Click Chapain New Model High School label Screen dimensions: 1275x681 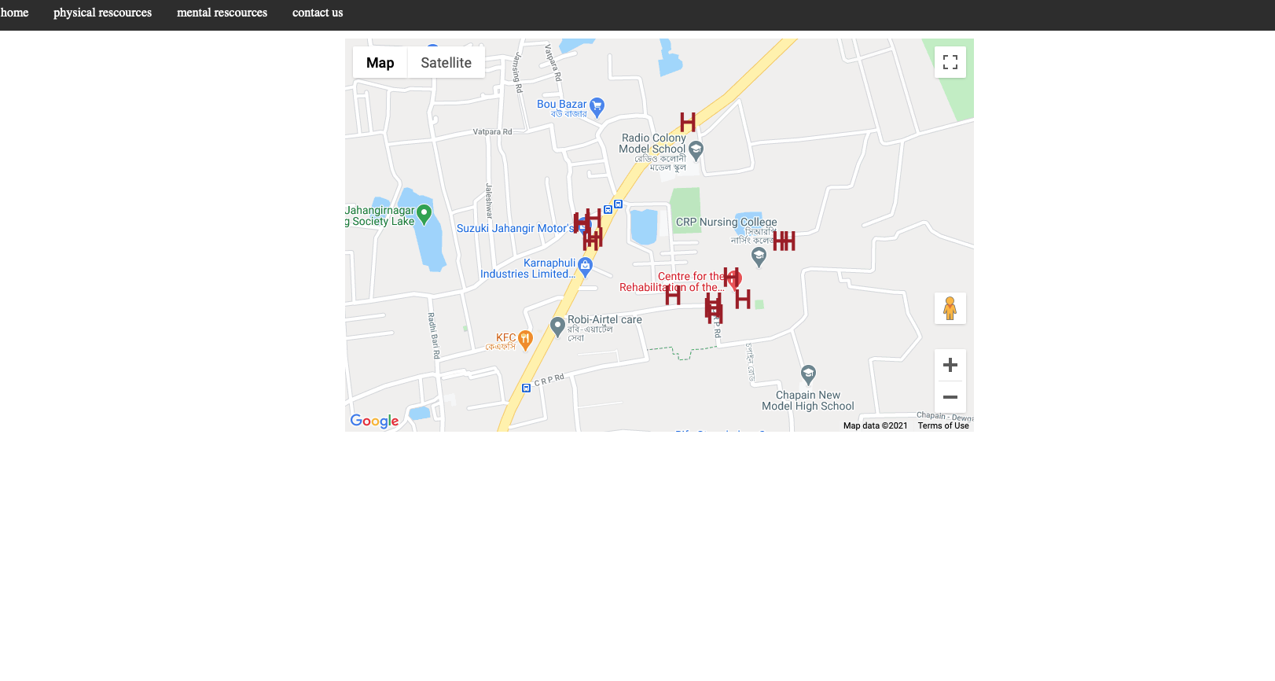coord(808,400)
